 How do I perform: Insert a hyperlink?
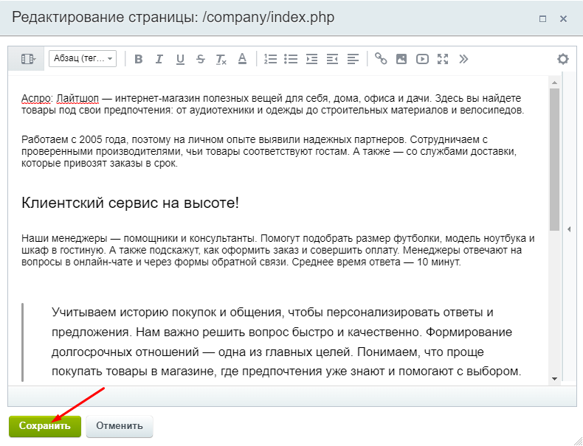tap(381, 59)
